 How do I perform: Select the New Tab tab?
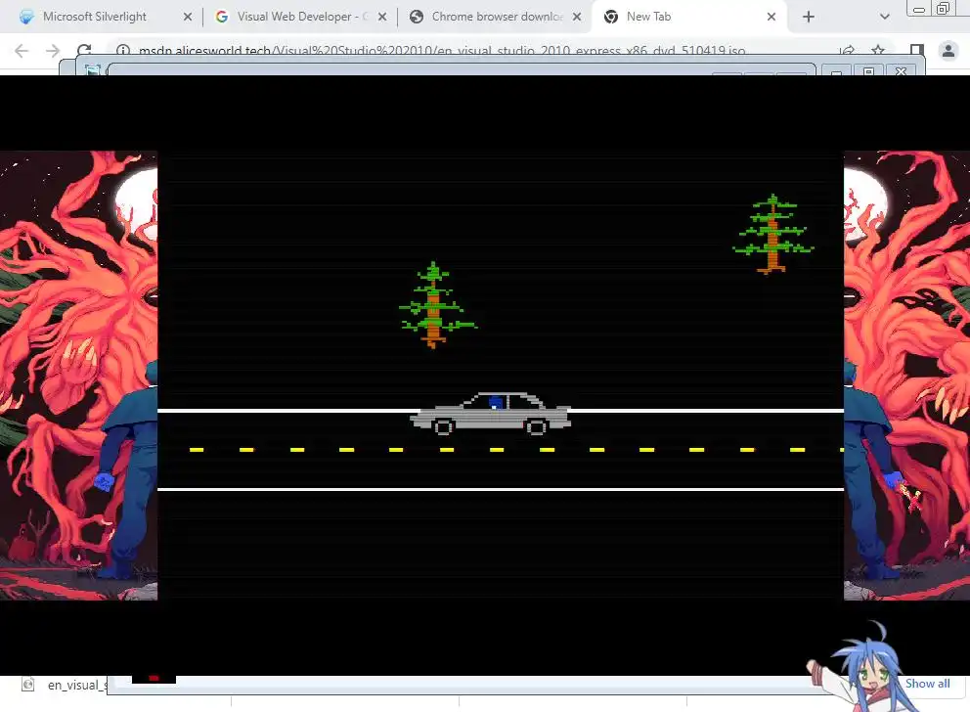click(688, 17)
